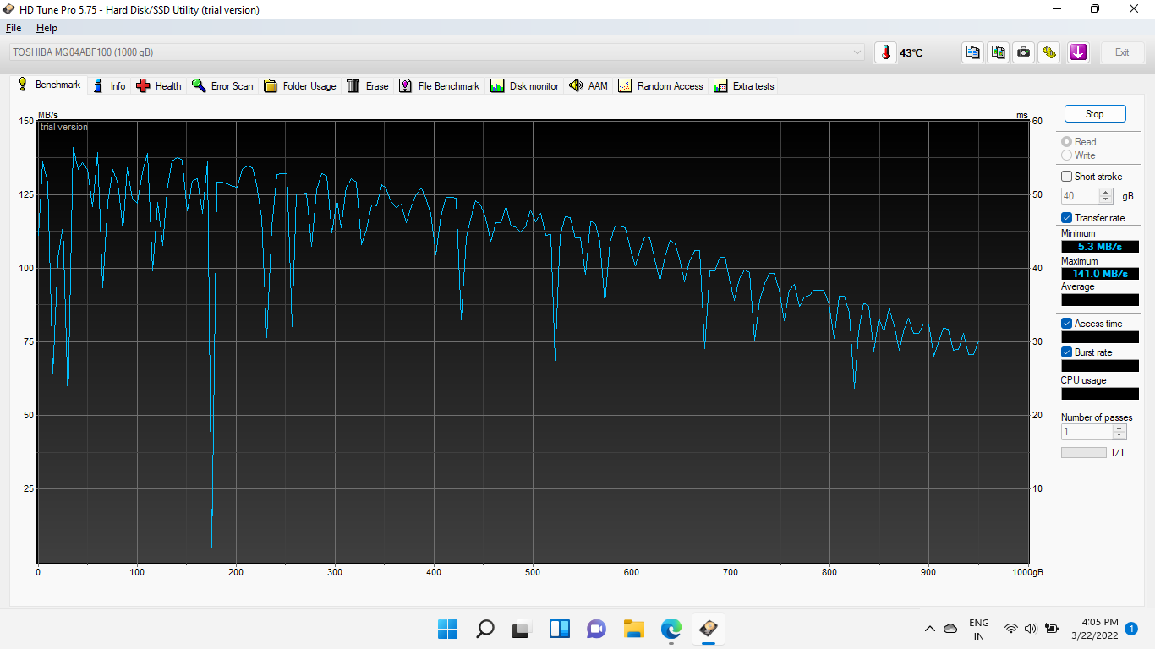Open quick settings via the Wi-Fi icon

1010,629
